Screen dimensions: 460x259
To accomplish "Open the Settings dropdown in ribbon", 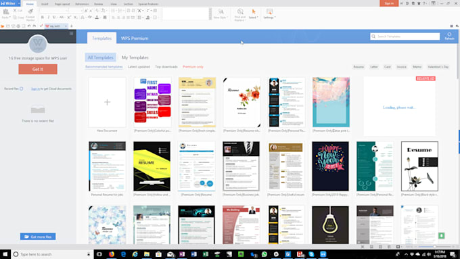I will [269, 18].
